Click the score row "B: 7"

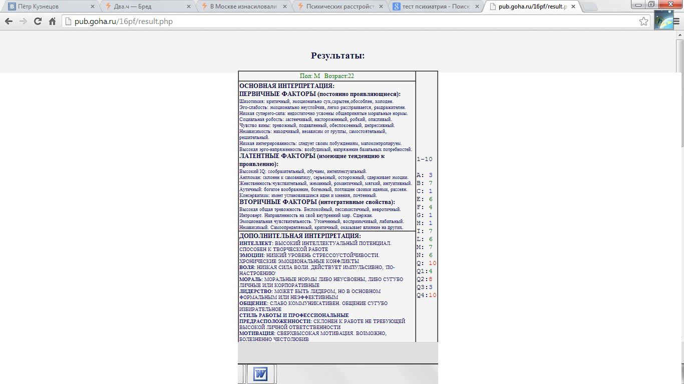point(425,183)
